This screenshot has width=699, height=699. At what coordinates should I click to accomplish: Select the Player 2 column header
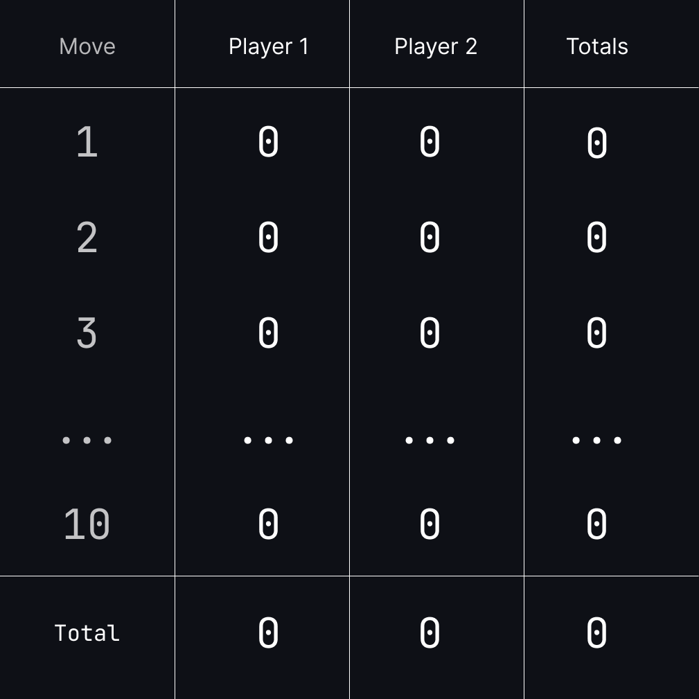[x=436, y=46]
